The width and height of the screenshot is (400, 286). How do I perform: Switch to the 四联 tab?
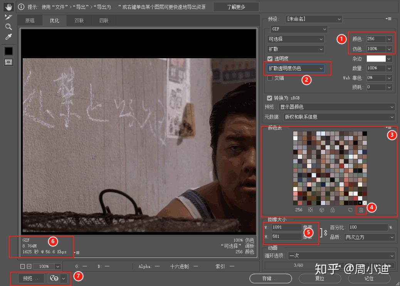pos(104,20)
